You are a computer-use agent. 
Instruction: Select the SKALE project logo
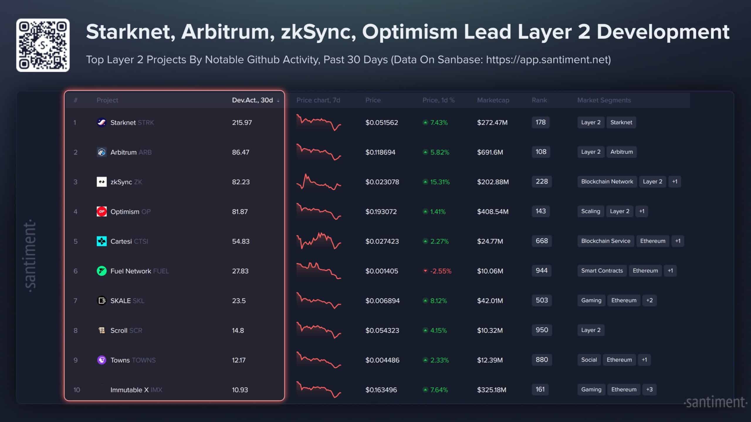click(102, 301)
